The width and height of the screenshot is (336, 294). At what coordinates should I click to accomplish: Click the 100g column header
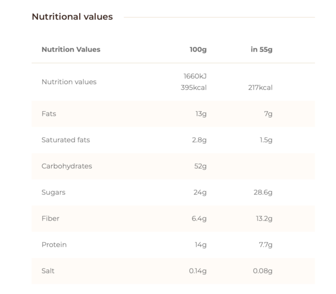click(198, 49)
